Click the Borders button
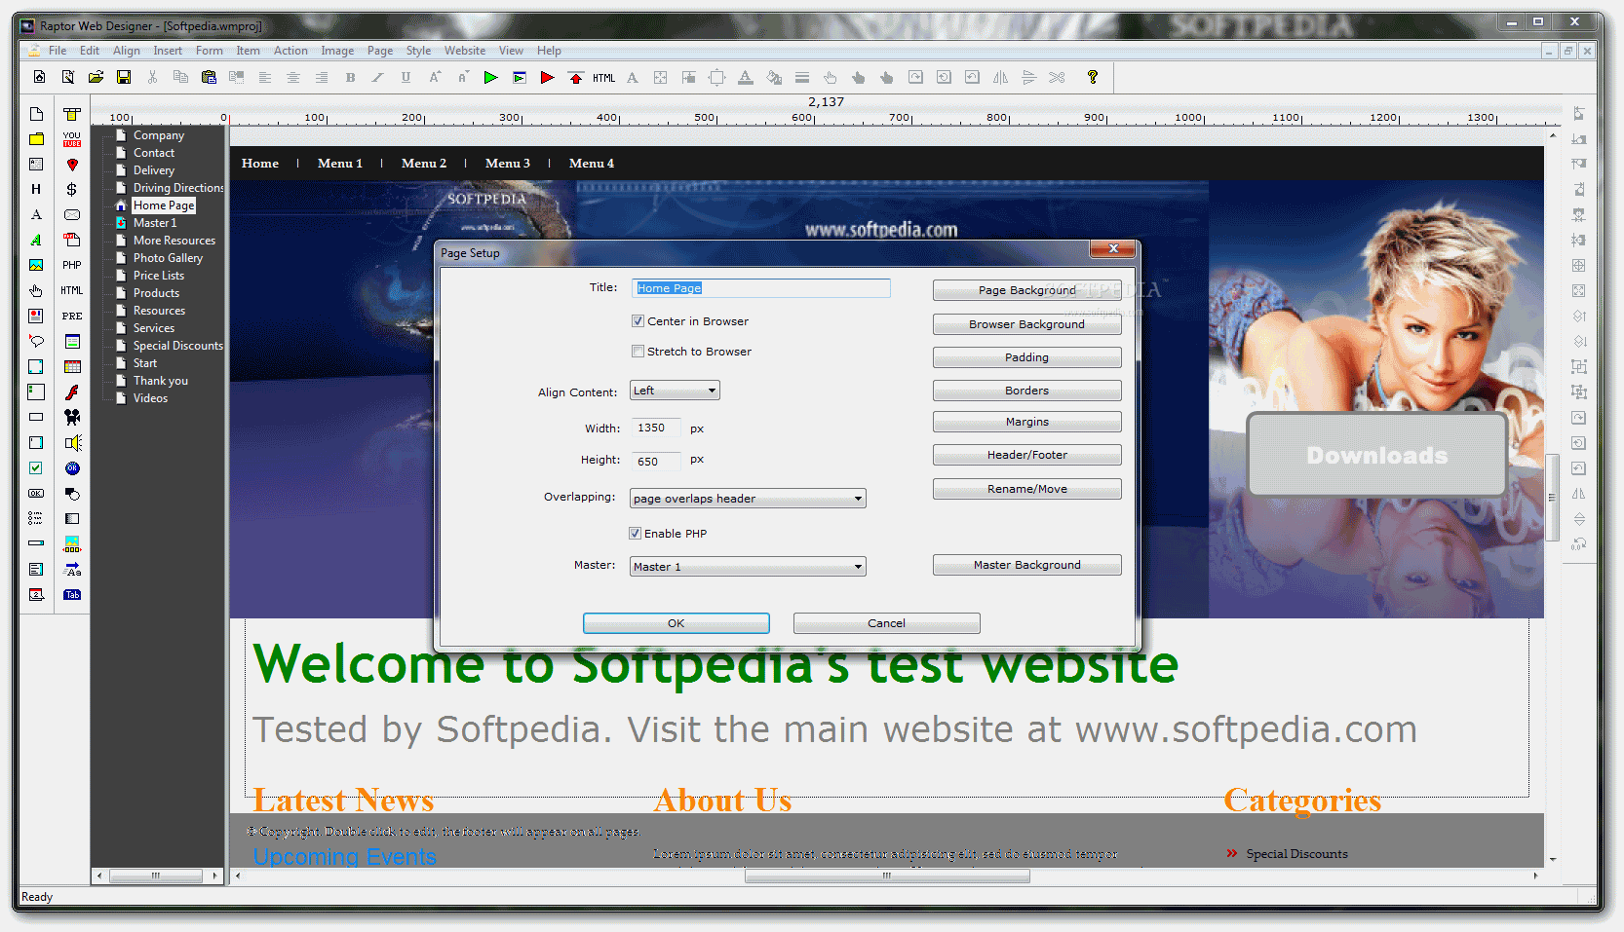 pyautogui.click(x=1027, y=391)
